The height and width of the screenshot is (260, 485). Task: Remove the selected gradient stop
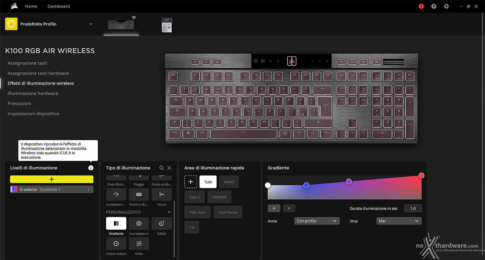289,208
